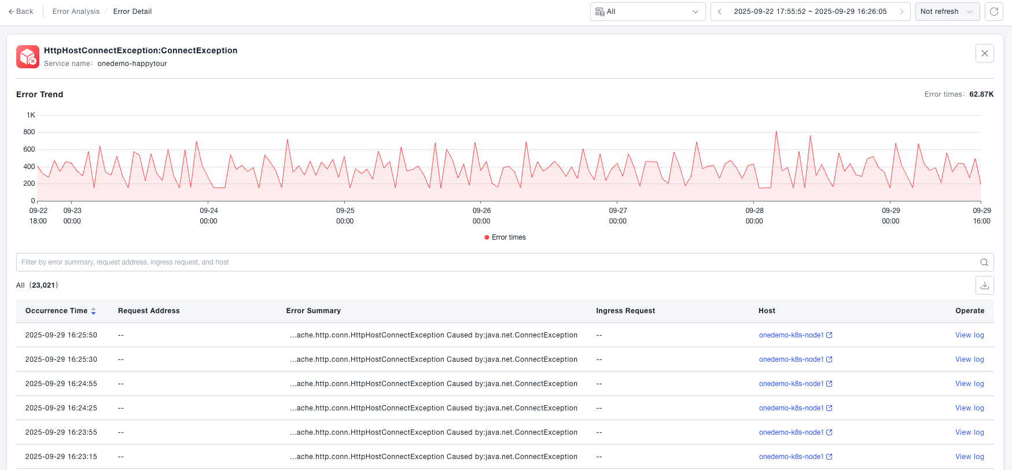Open external link icon for first host row
Viewport: 1012px width, 470px height.
(x=829, y=335)
